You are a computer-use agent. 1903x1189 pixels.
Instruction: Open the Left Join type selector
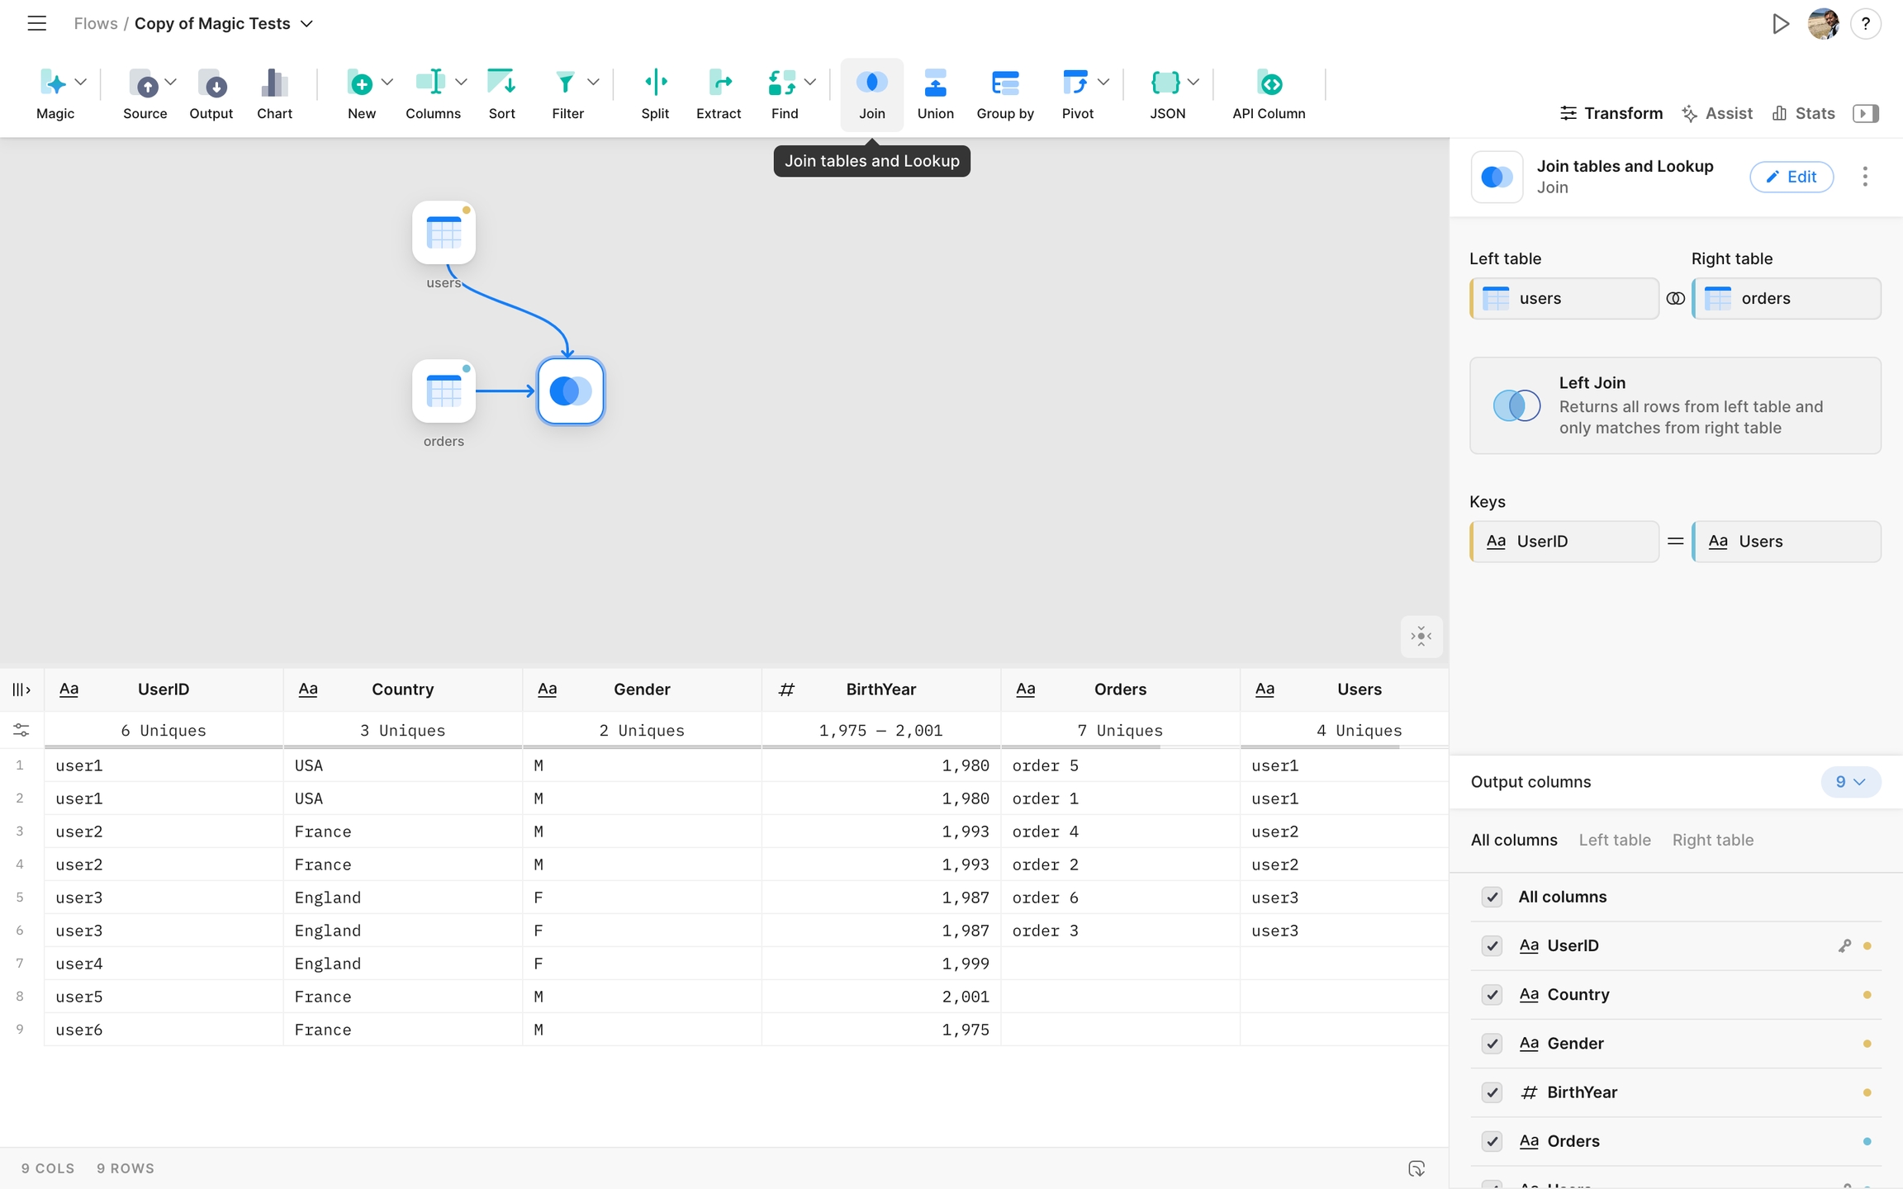point(1675,405)
